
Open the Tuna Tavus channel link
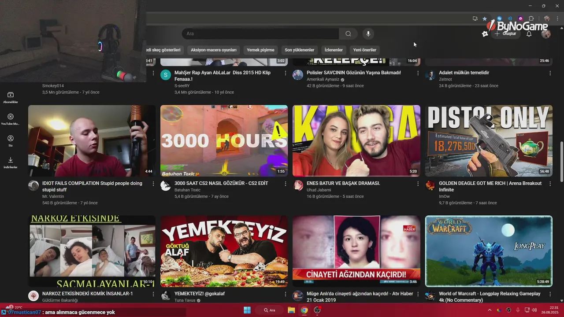pos(185,300)
